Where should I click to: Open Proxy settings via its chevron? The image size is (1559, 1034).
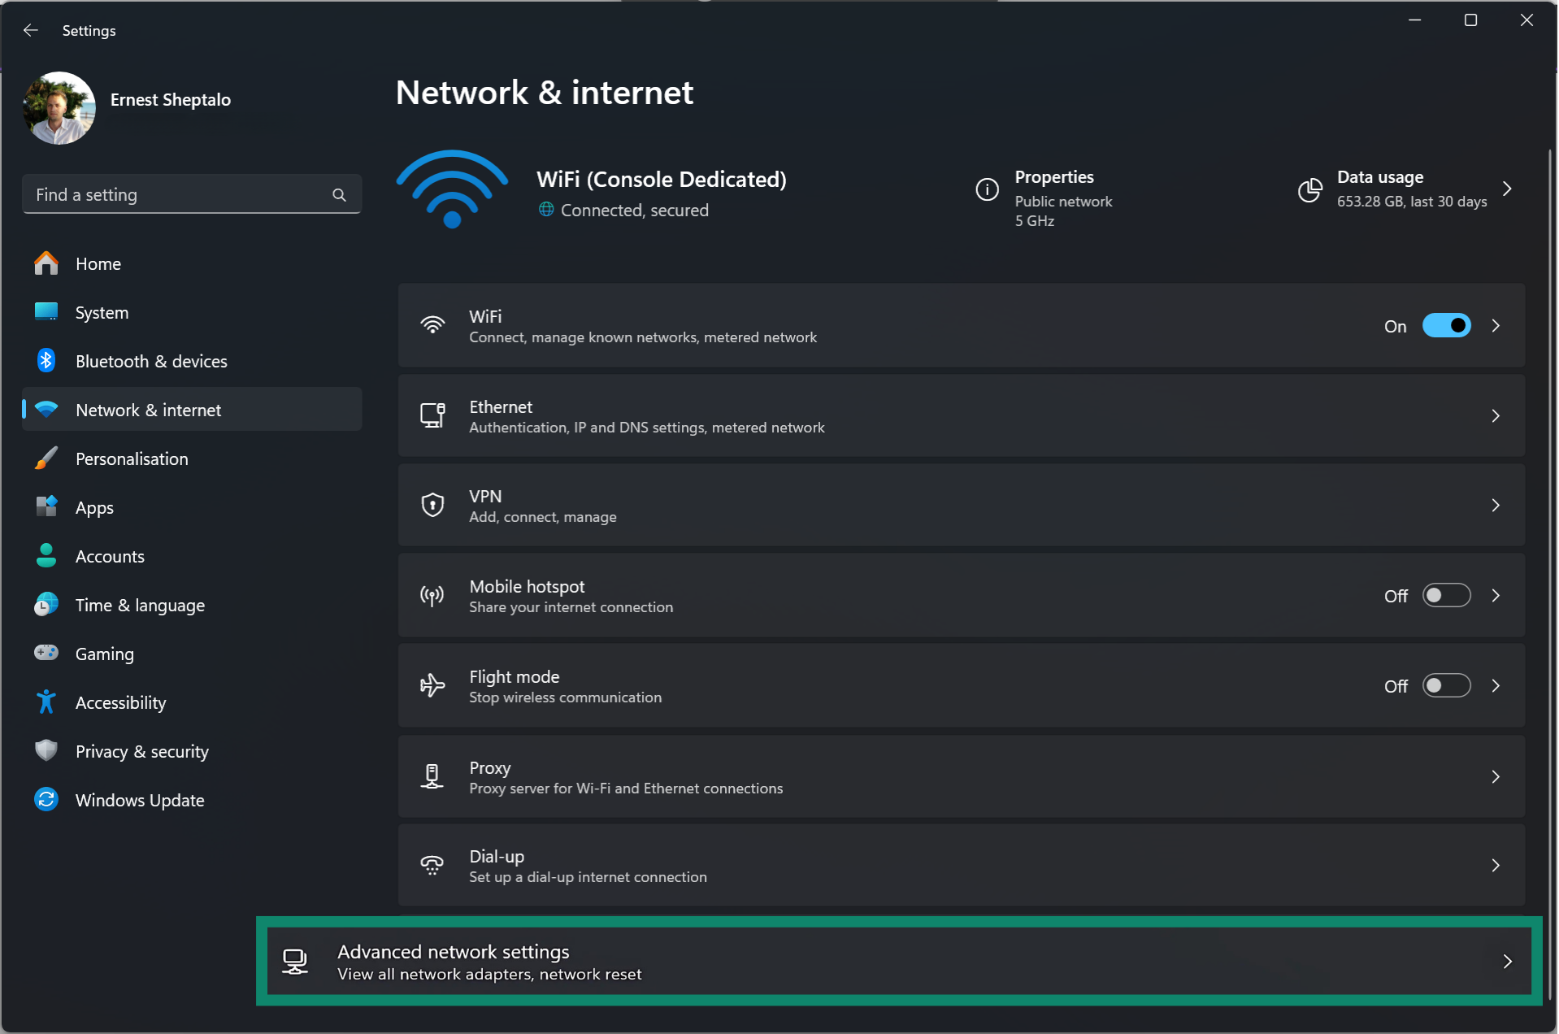point(1496,776)
